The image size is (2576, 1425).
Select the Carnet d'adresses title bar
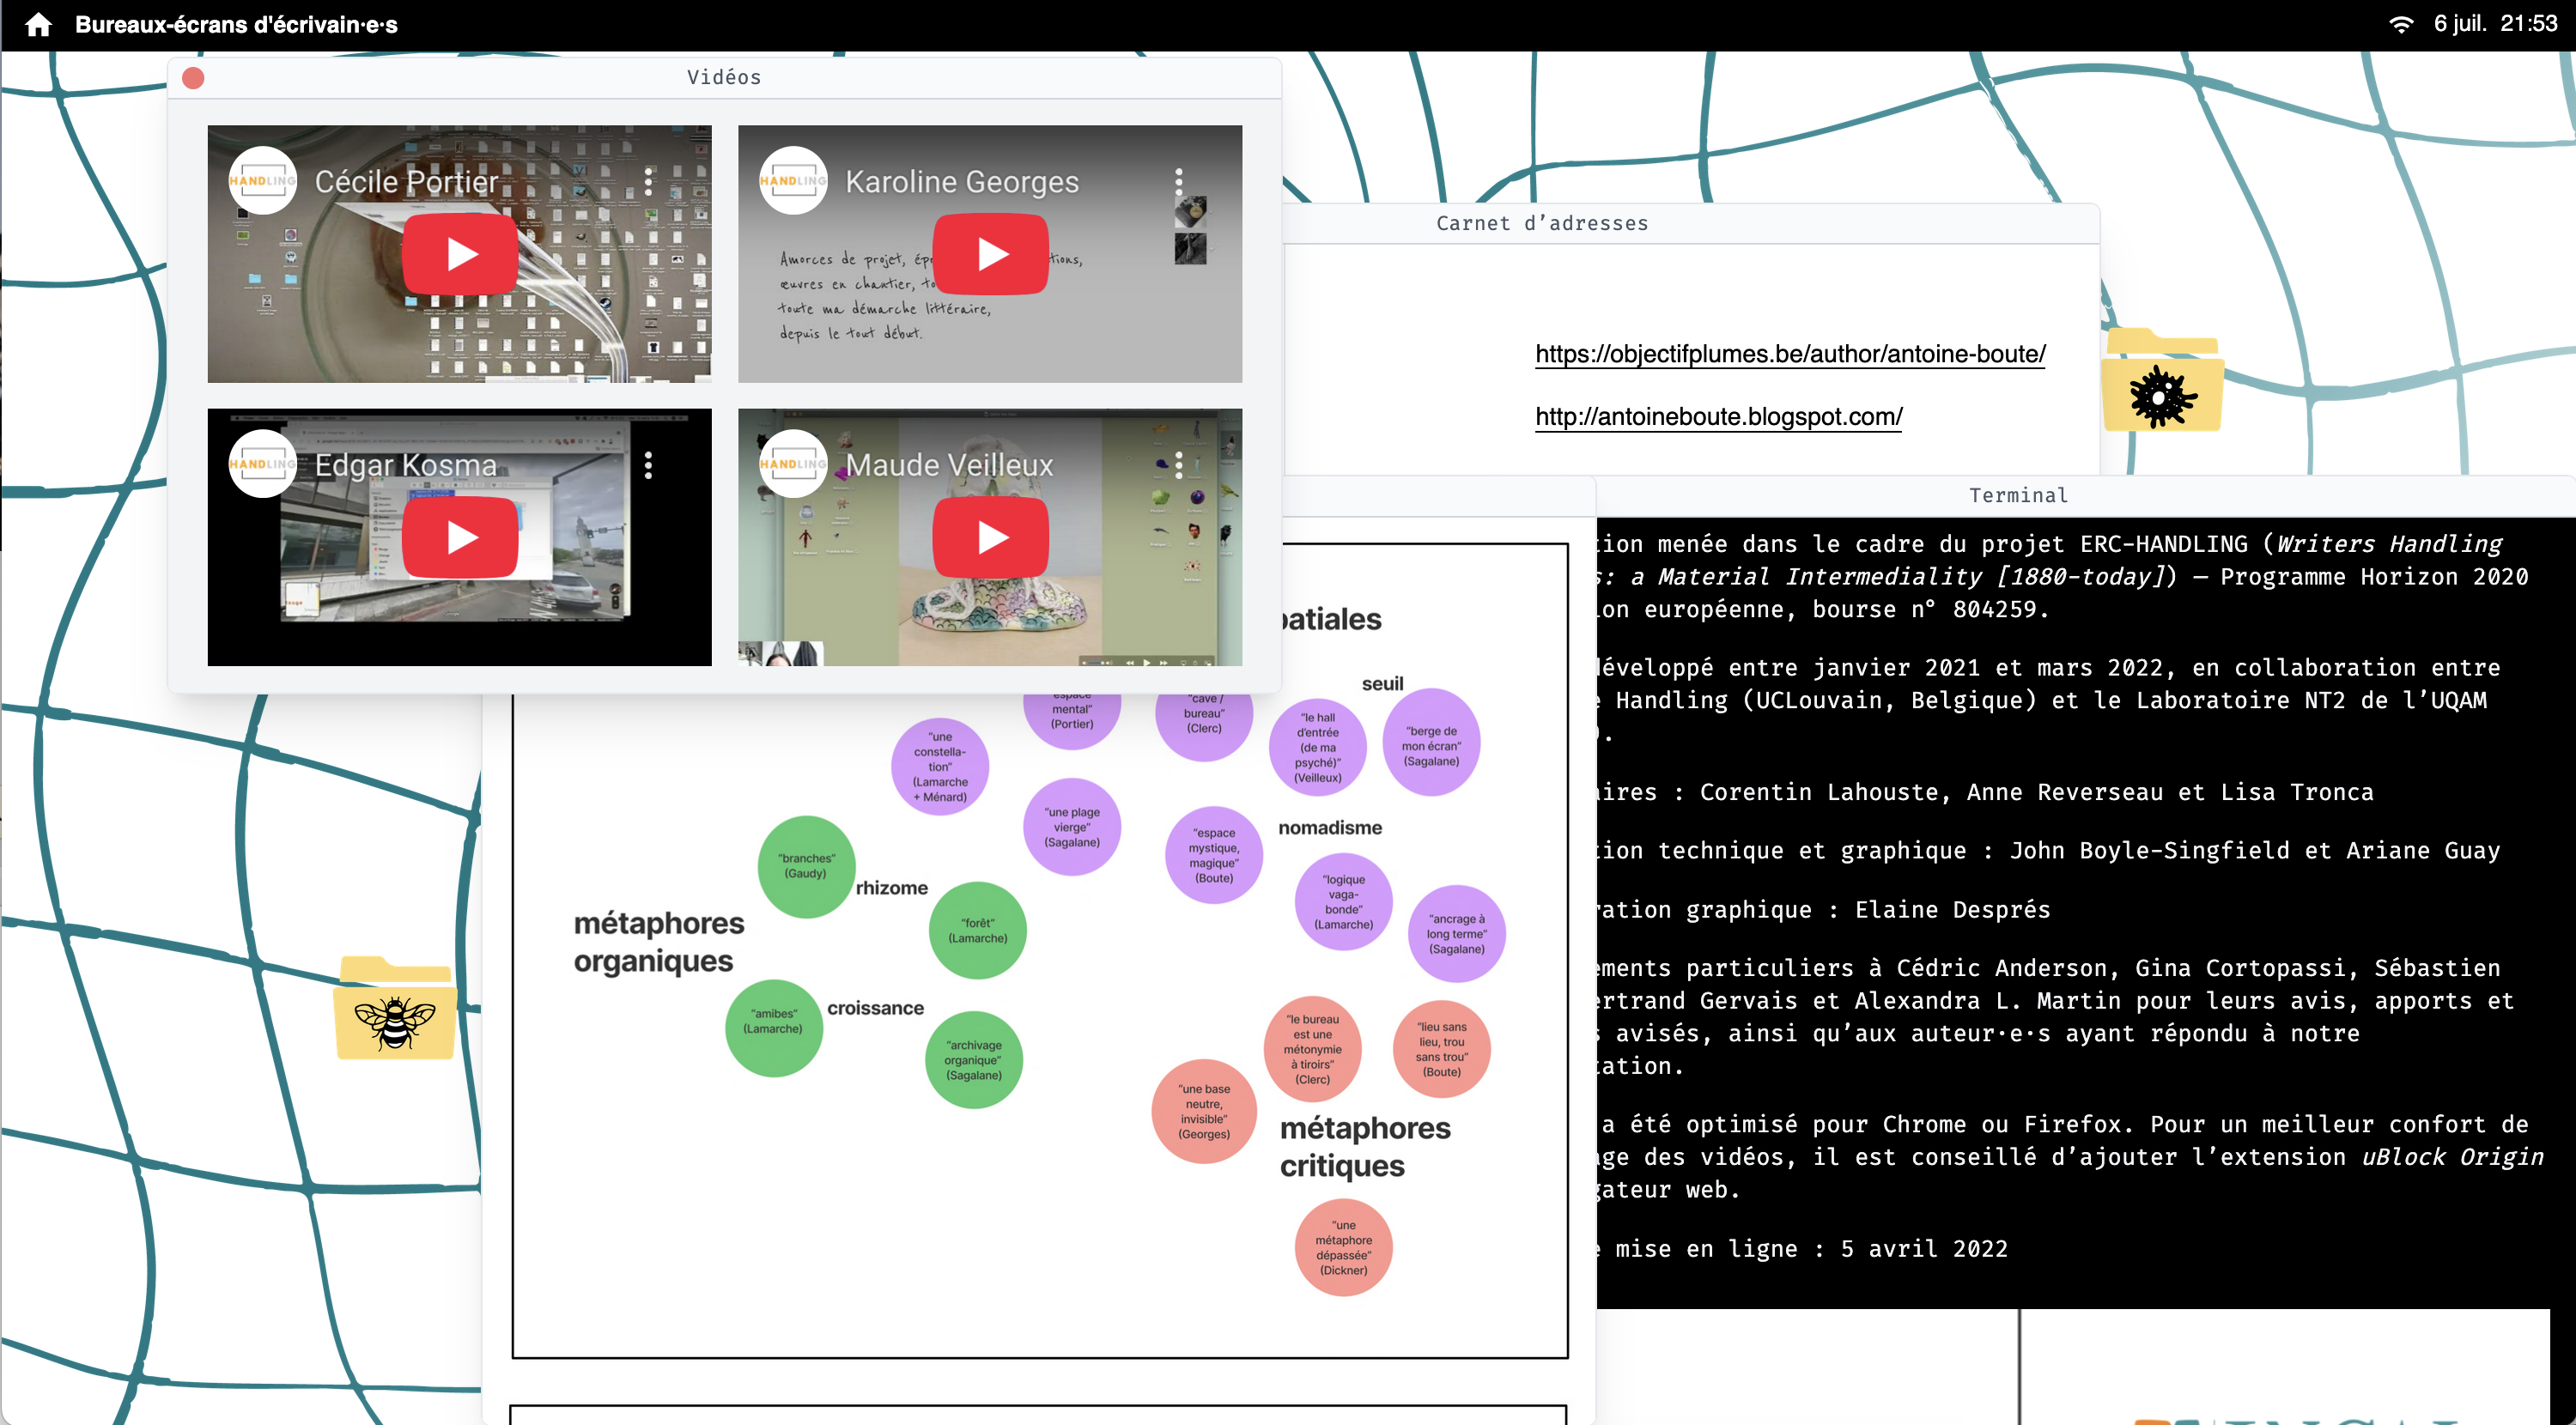coord(1541,223)
